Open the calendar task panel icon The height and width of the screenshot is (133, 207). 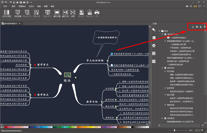[x=154, y=61]
